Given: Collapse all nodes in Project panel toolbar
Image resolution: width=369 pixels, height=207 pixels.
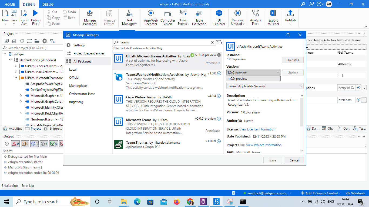Looking at the screenshot, I should tap(14, 41).
